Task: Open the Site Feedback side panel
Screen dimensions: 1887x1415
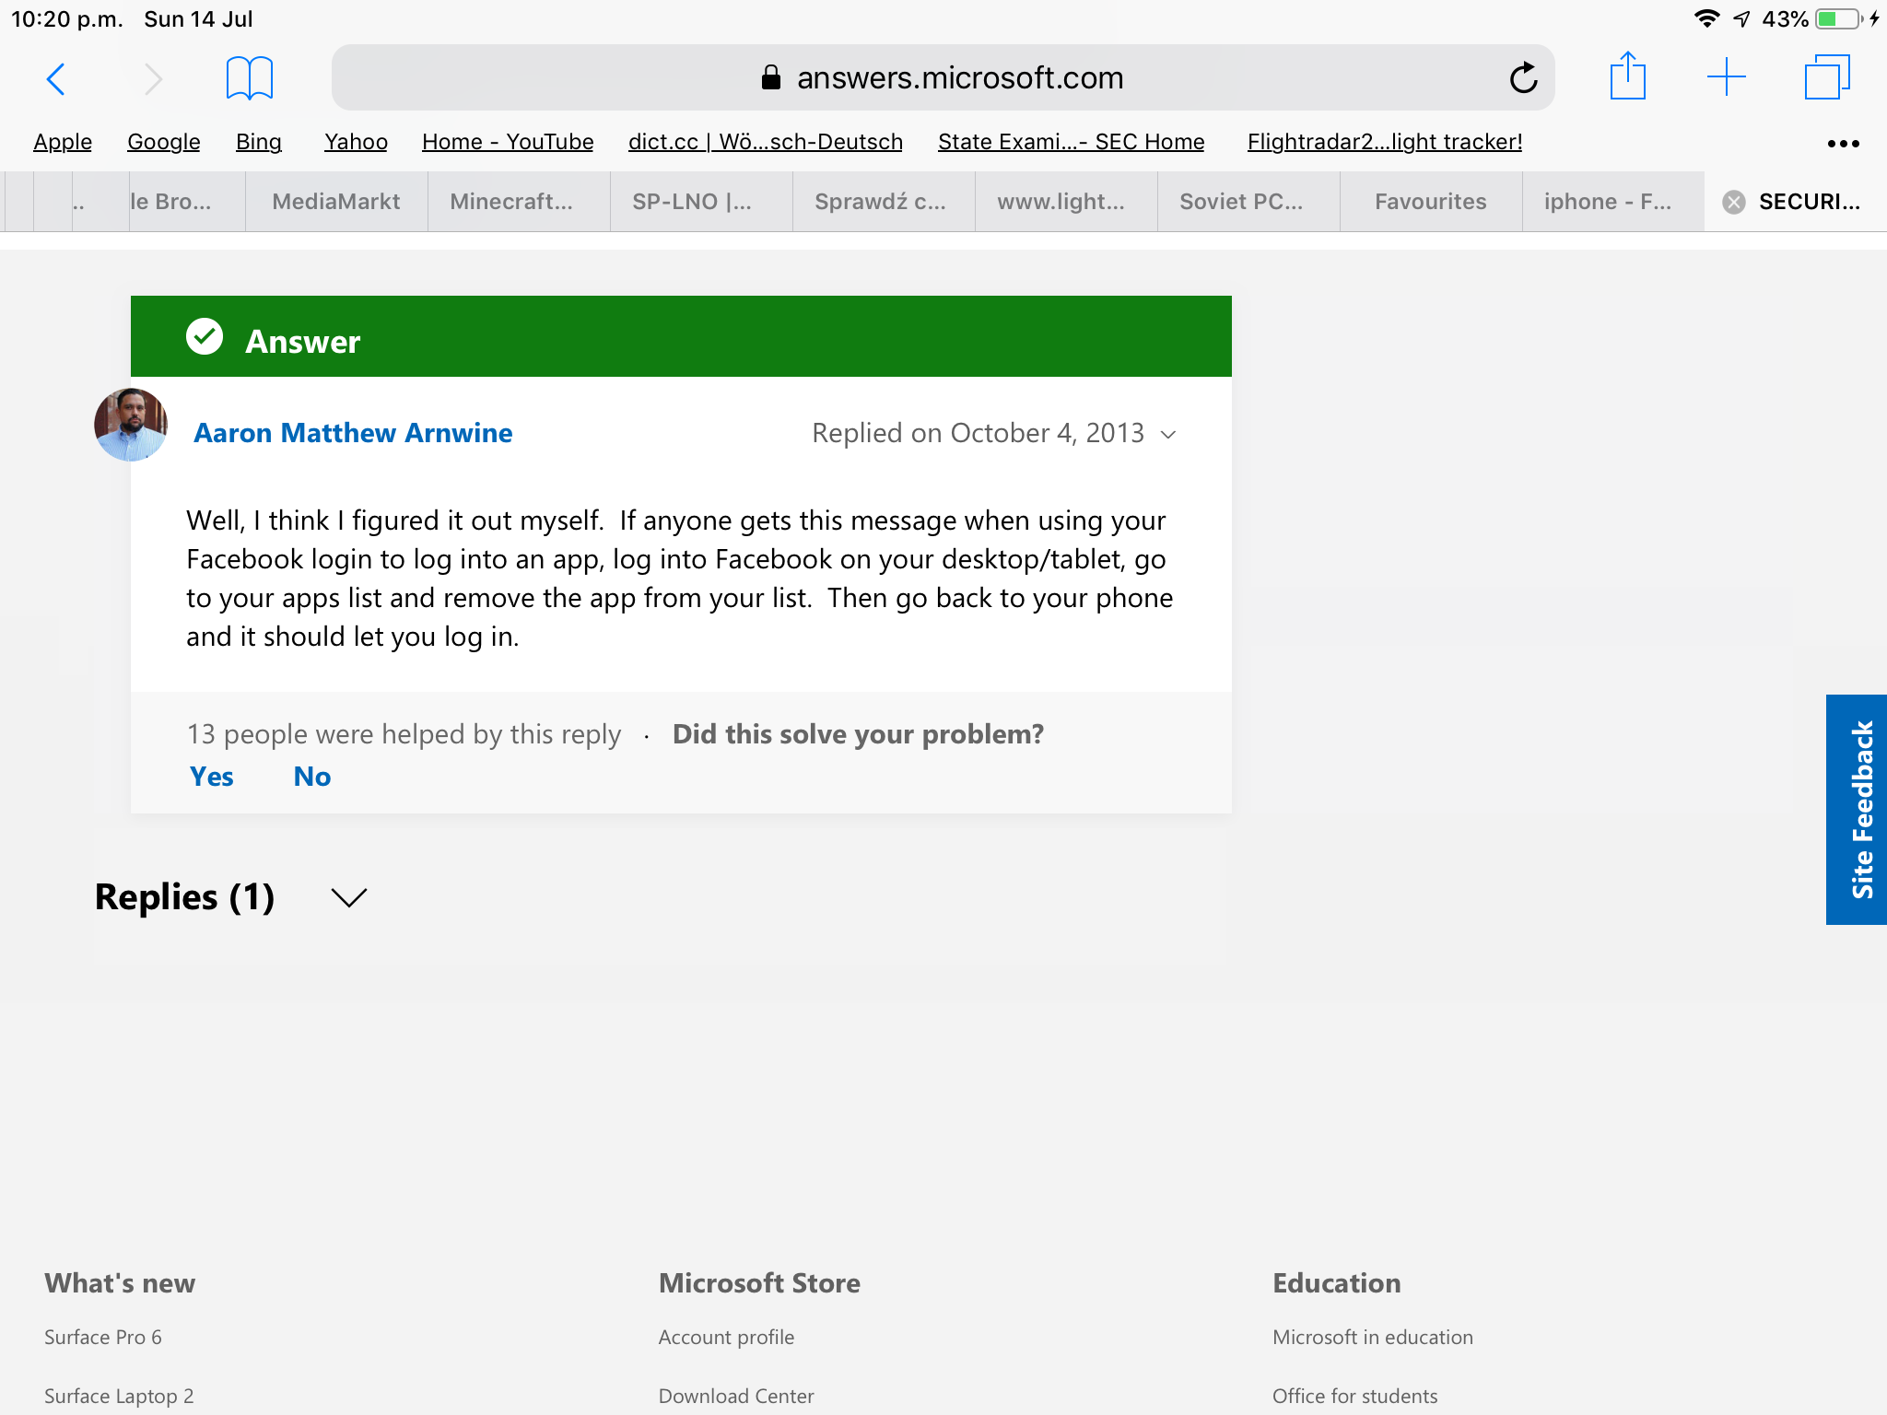Action: click(x=1858, y=809)
